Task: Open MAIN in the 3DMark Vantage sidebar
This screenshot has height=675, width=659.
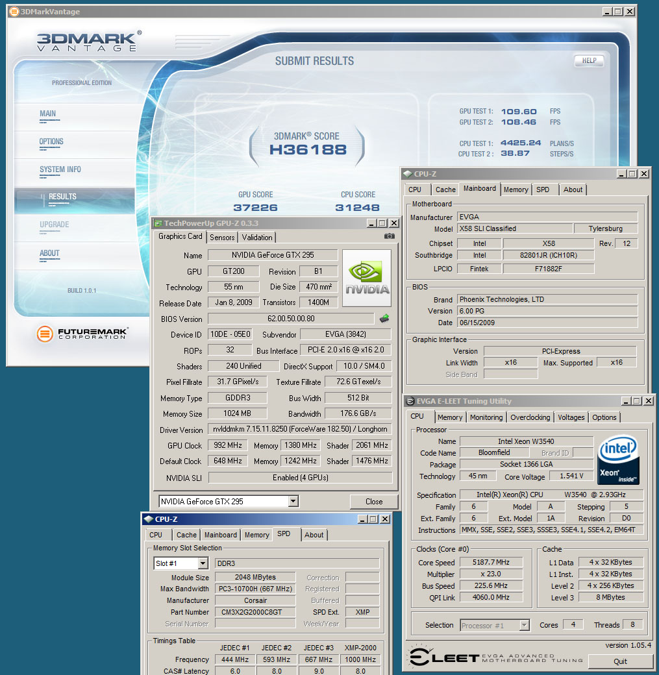Action: [x=48, y=114]
